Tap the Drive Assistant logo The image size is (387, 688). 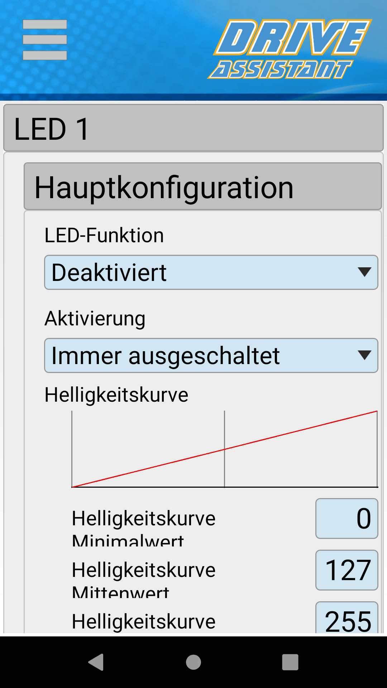click(290, 49)
